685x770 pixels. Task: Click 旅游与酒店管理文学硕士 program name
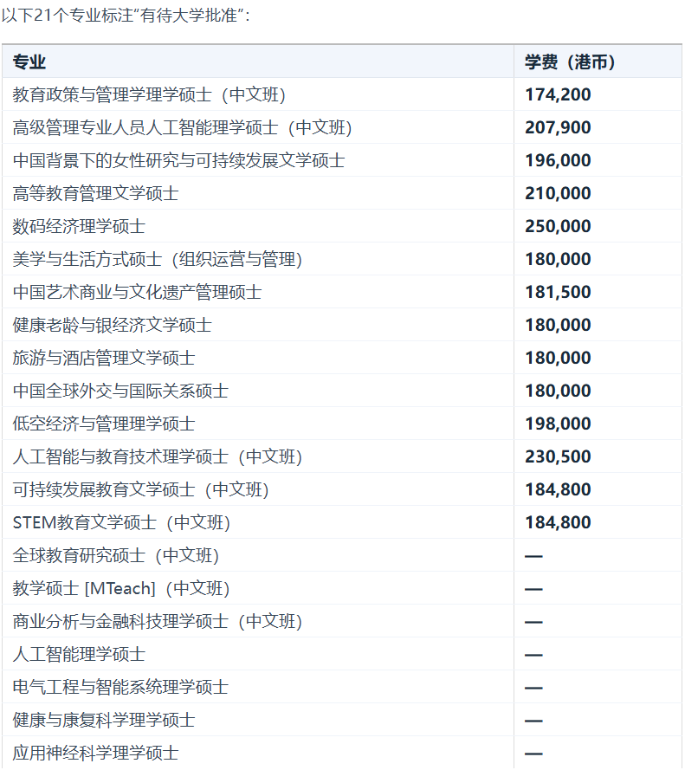[104, 358]
